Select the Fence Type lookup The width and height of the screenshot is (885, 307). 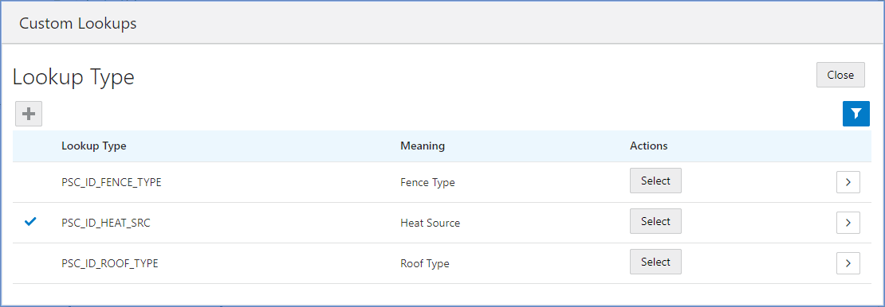(655, 181)
